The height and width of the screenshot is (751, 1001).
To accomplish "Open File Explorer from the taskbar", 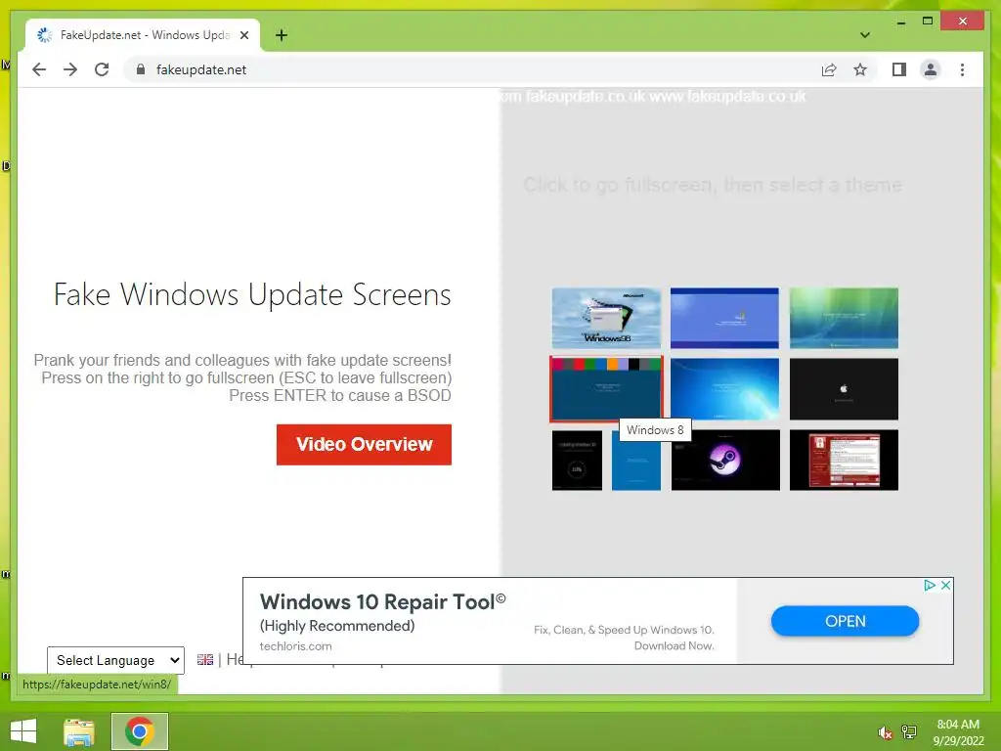I will (79, 731).
